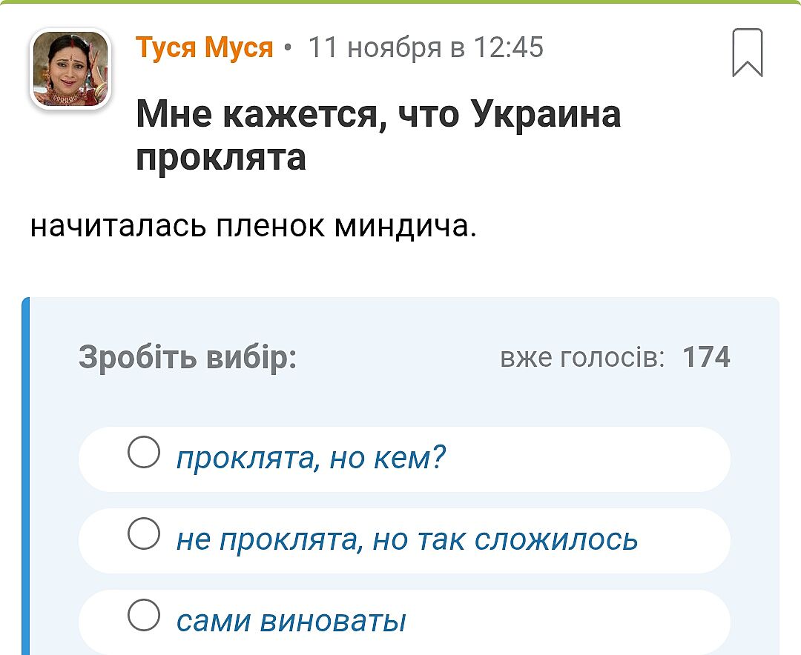
Task: Click the post timestamp 11 ноября в 12:45
Action: [x=425, y=48]
